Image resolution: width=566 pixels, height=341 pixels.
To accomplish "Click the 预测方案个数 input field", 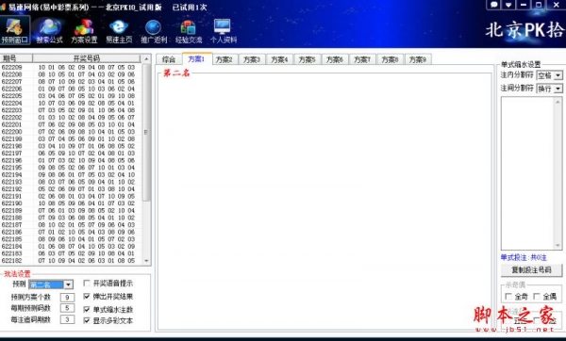I will point(67,297).
